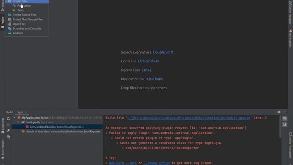Close the Sync tab

[26, 112]
